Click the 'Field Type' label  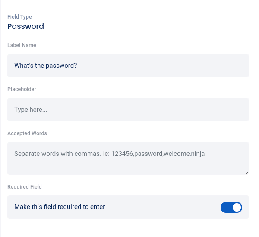pos(19,17)
